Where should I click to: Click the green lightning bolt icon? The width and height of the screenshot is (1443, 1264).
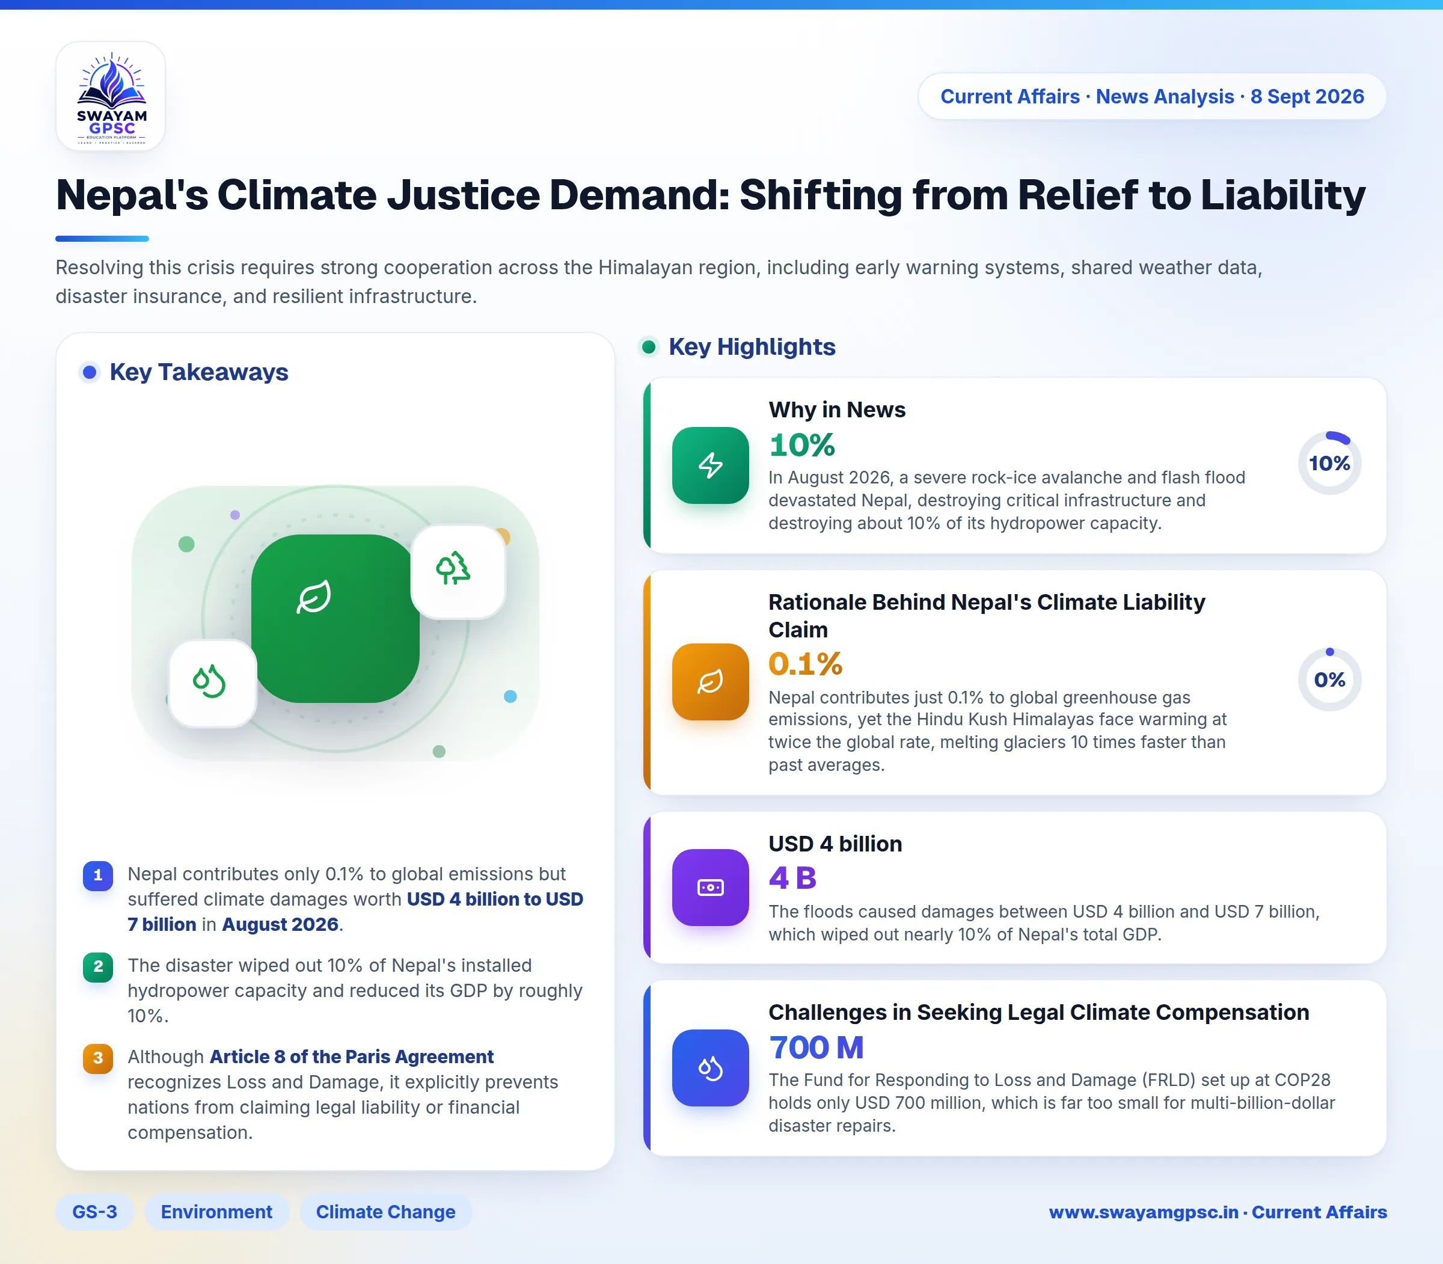coord(710,465)
